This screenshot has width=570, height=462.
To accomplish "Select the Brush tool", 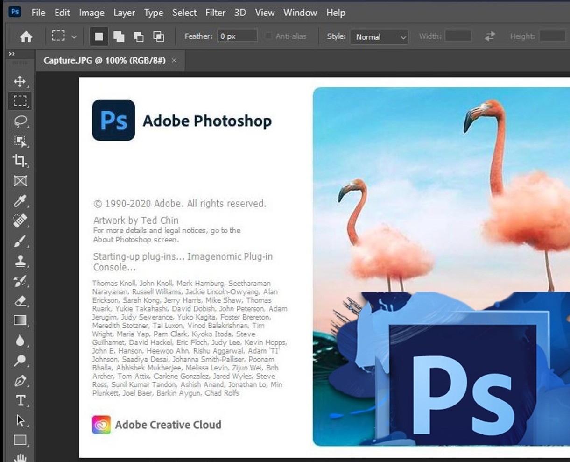I will 20,242.
